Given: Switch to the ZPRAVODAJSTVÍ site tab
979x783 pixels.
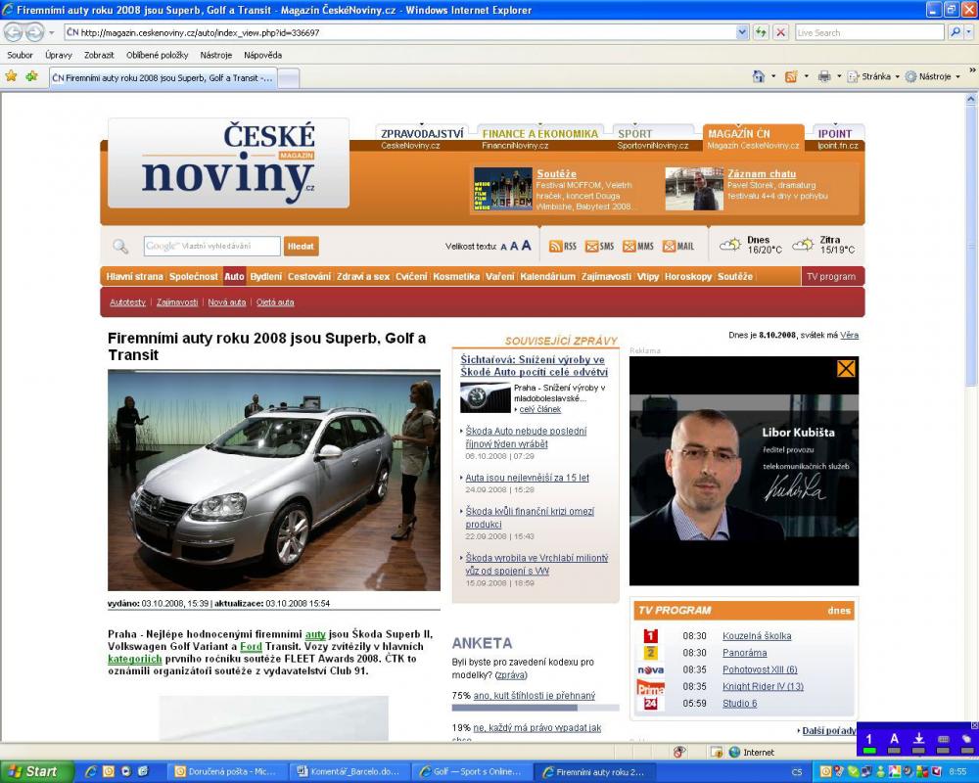Looking at the screenshot, I should pos(423,134).
